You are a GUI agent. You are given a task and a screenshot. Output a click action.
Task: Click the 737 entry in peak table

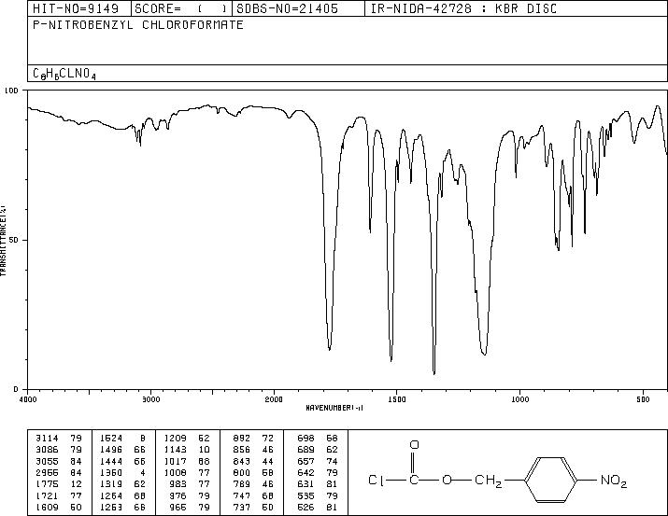[242, 507]
